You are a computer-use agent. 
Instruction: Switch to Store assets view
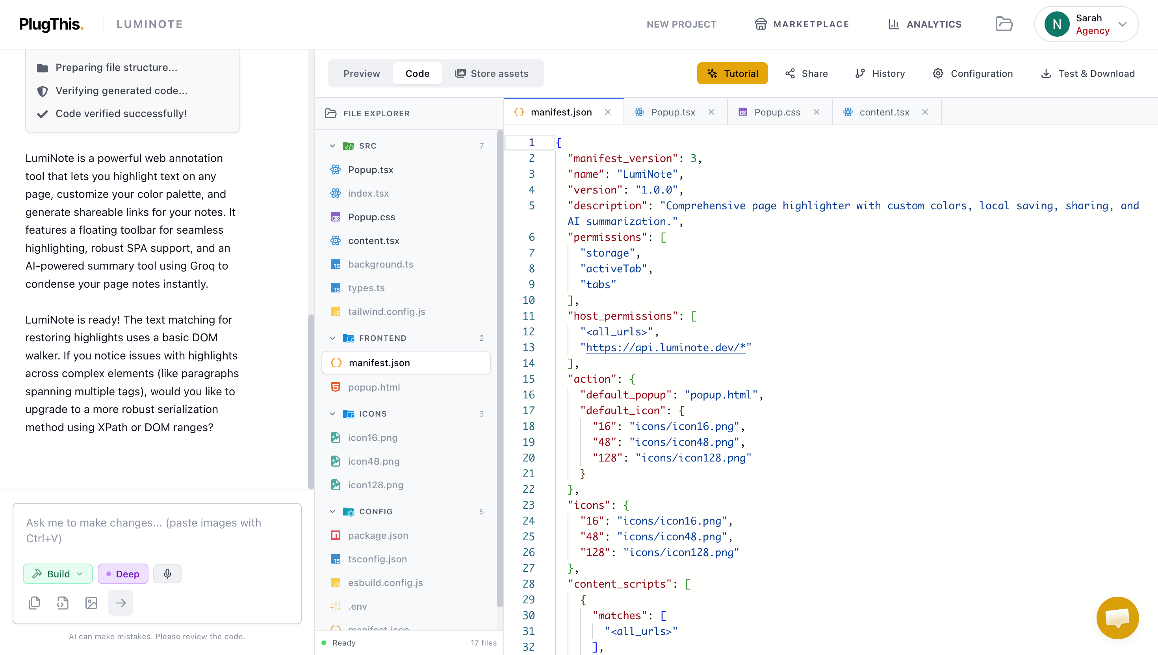tap(492, 73)
